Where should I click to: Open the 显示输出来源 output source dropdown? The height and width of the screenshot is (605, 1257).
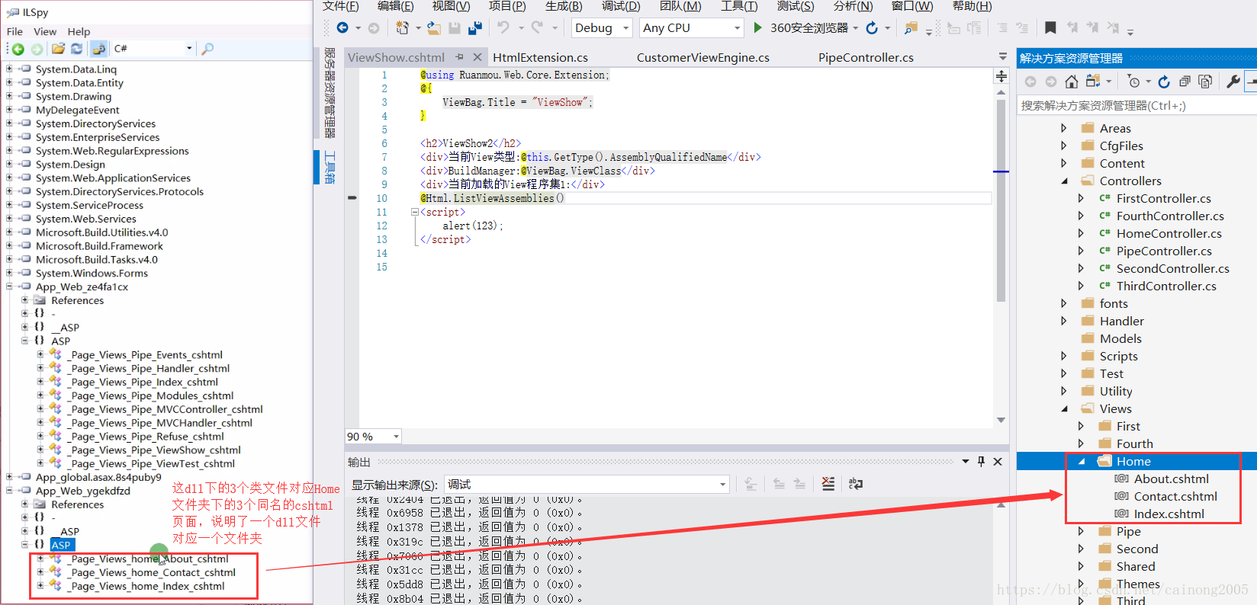pyautogui.click(x=722, y=485)
